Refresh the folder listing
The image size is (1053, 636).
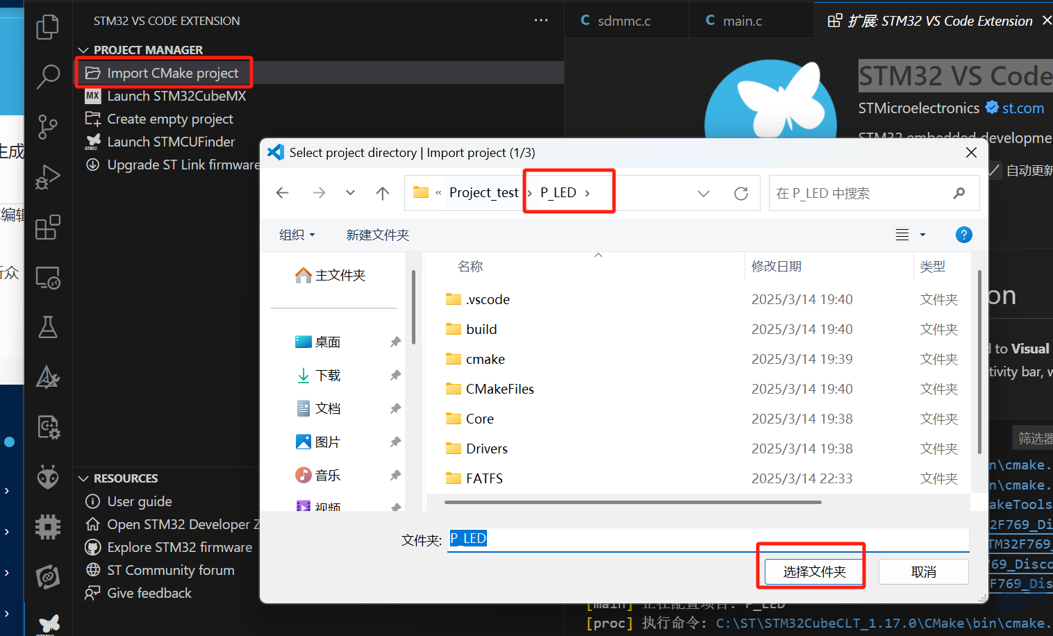[x=741, y=193]
